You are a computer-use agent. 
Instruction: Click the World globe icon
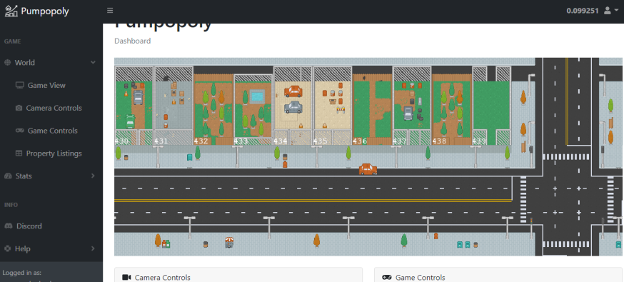[8, 62]
